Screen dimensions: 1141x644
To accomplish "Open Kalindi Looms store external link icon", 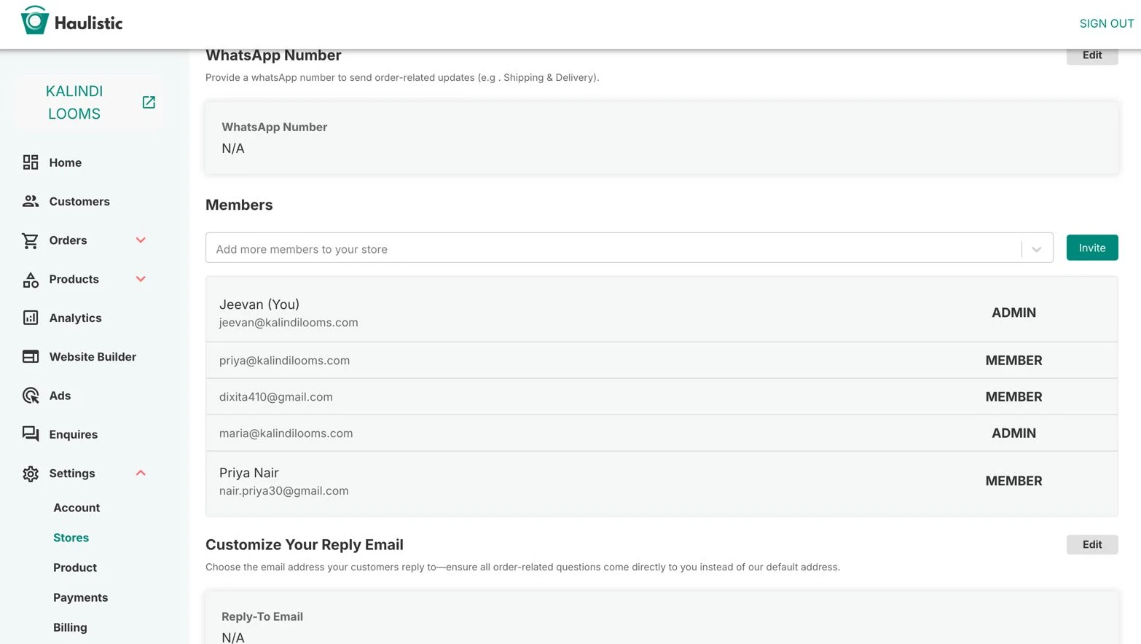I will 149,103.
